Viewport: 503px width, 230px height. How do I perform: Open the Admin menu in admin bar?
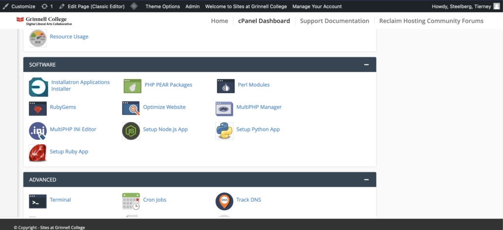point(193,6)
